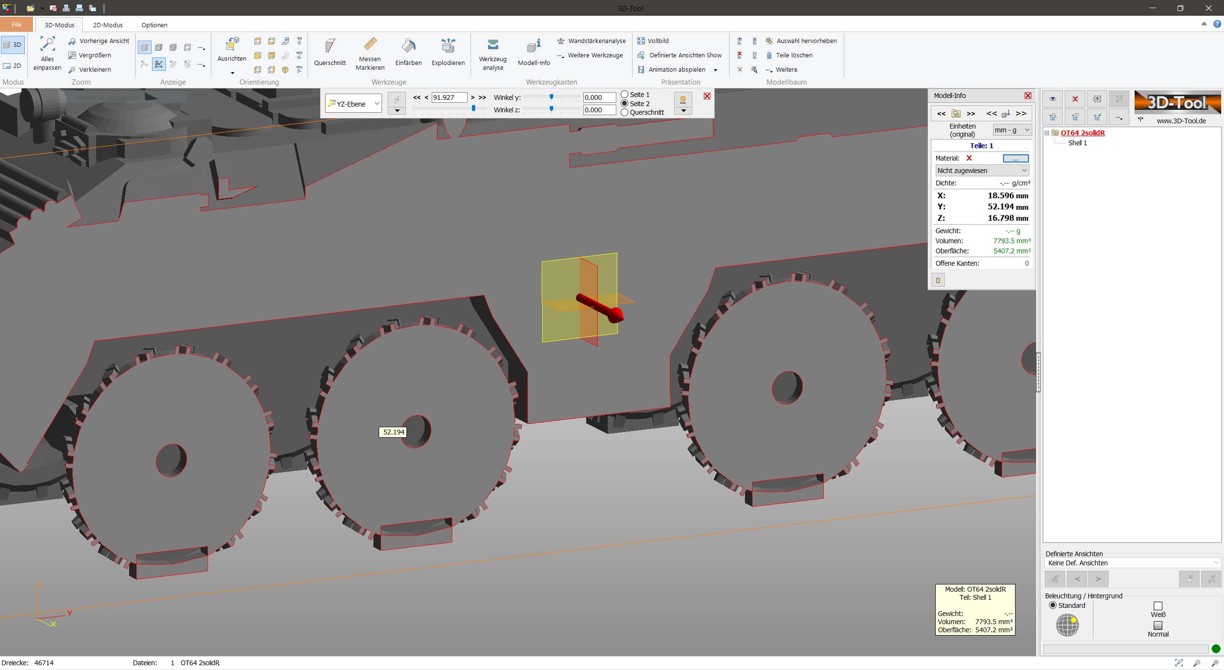Open the Messen Markieren tool
Image resolution: width=1224 pixels, height=670 pixels.
tap(370, 54)
